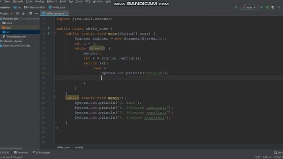Collapse the menyu method fold marker
The height and width of the screenshot is (159, 283).
[x=55, y=98]
